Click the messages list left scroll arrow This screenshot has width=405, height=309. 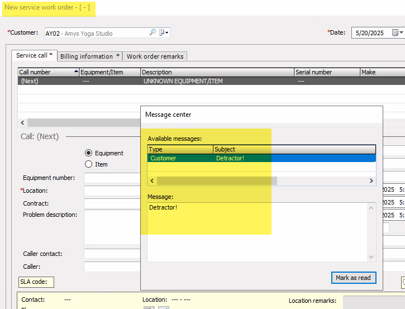pos(152,180)
